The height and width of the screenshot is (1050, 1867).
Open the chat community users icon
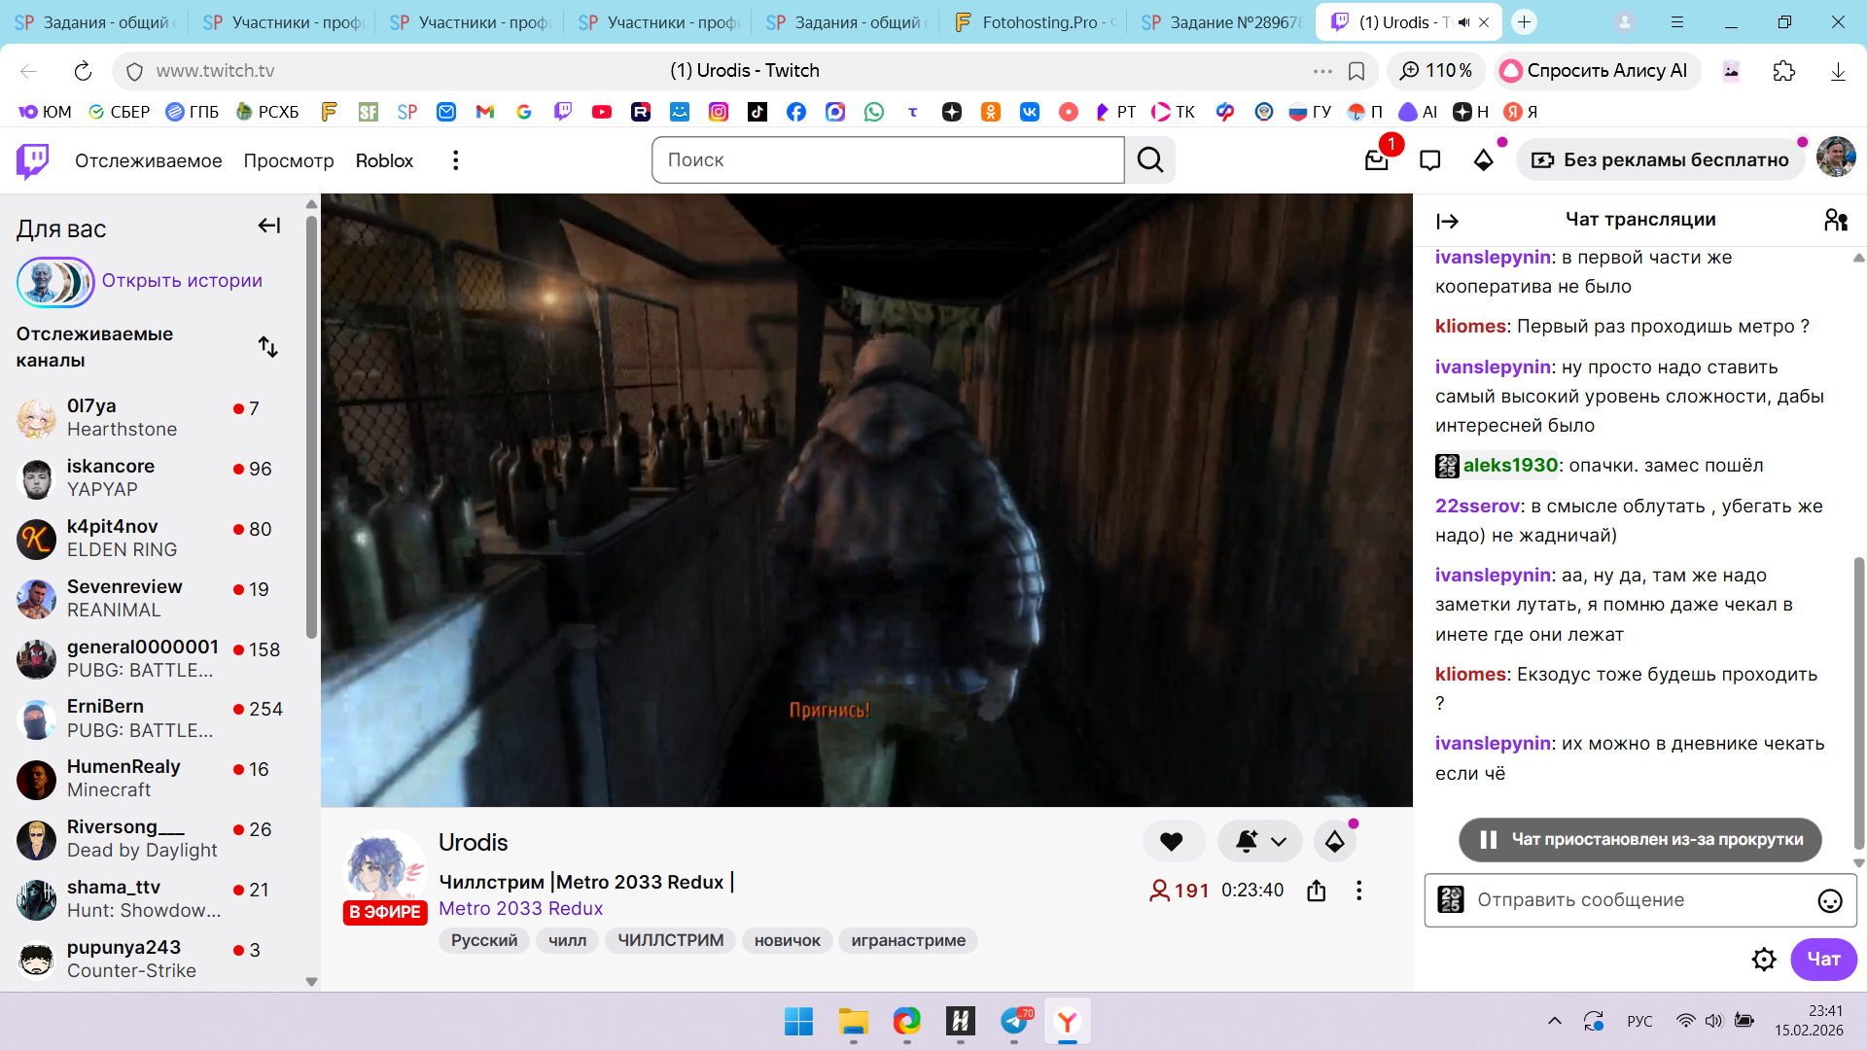coord(1836,221)
